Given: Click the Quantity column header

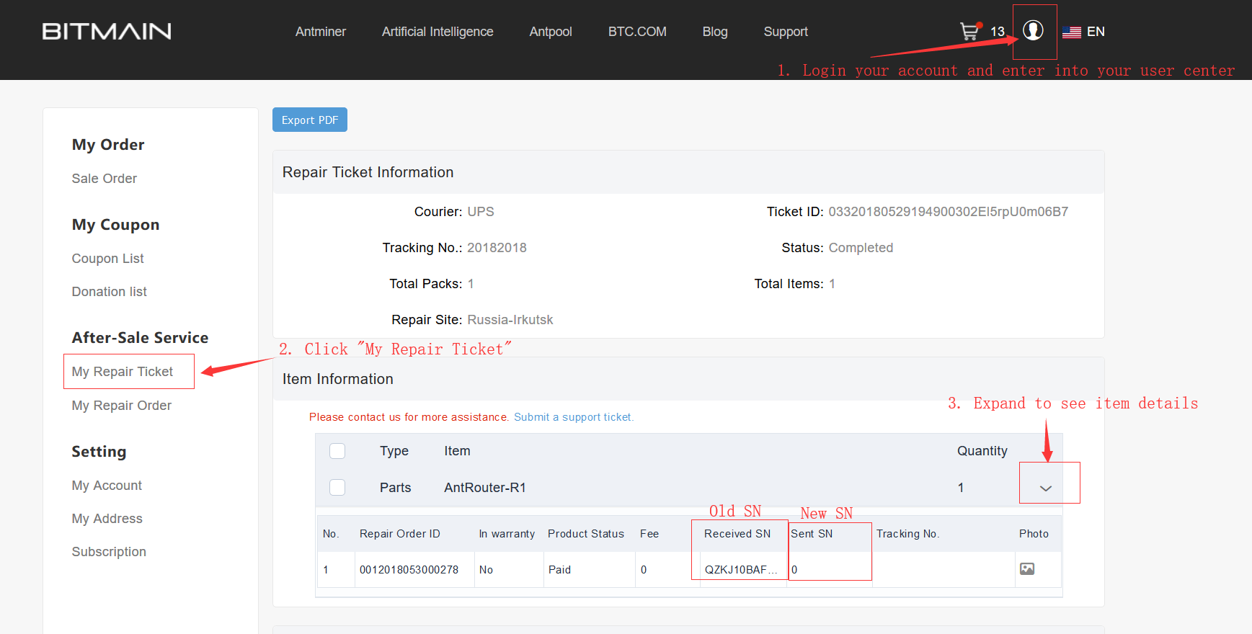Looking at the screenshot, I should coord(982,451).
